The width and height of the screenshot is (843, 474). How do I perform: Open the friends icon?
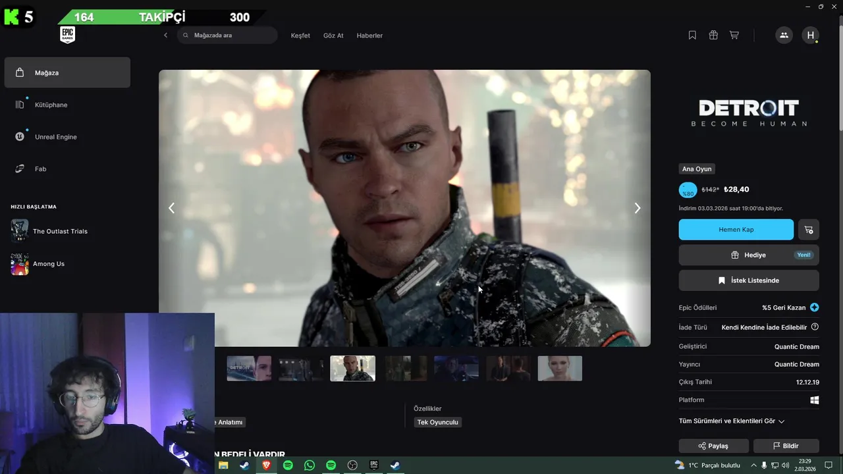point(784,36)
